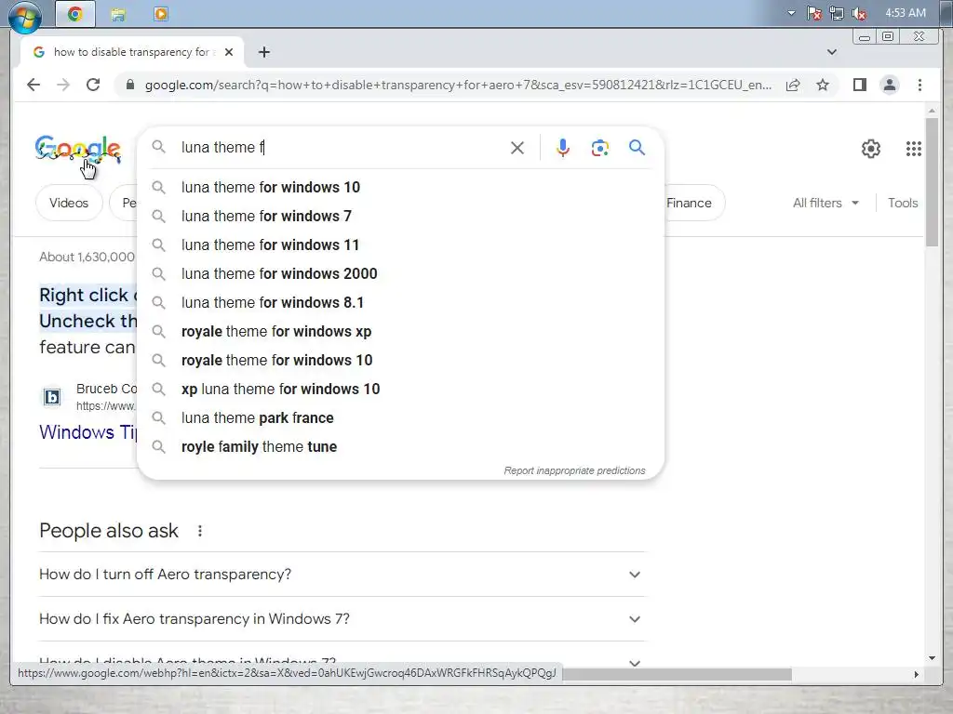Open Windows Explorer from taskbar
The image size is (953, 714).
[x=118, y=14]
